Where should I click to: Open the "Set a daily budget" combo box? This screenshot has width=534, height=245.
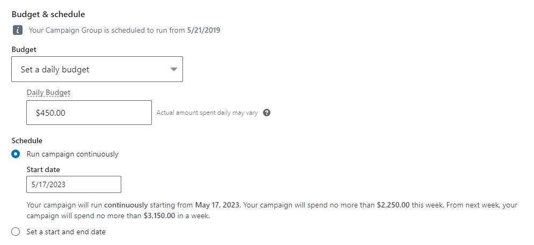97,69
